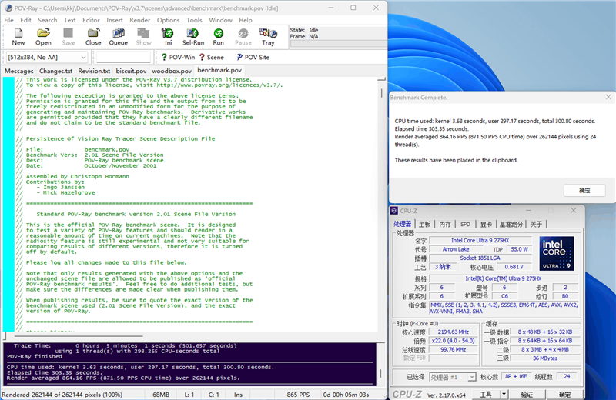The image size is (616, 400).
Task: Click the Open file toolbar icon
Action: tap(43, 37)
